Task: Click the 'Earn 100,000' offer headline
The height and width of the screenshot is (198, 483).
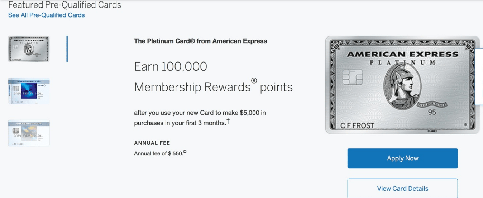Action: pyautogui.click(x=171, y=66)
